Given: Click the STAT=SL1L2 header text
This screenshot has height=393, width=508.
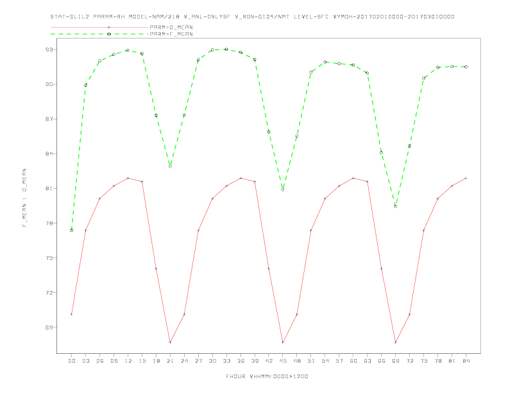Looking at the screenshot, I should pos(70,17).
